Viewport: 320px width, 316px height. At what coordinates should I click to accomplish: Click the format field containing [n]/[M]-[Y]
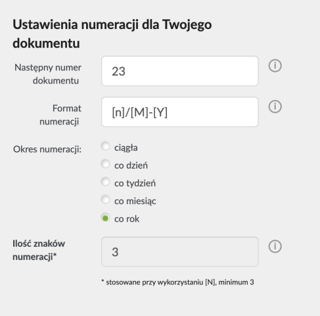(x=180, y=112)
